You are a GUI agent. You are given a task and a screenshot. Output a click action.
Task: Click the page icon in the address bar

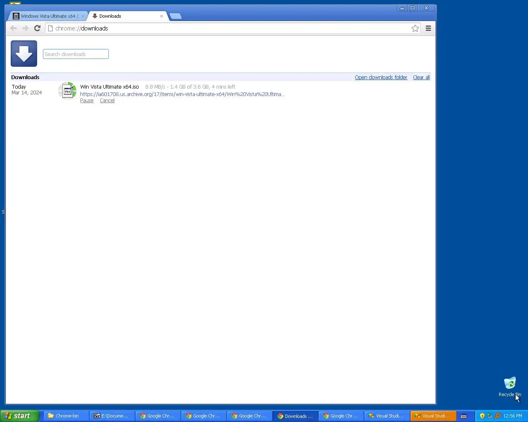coord(50,28)
